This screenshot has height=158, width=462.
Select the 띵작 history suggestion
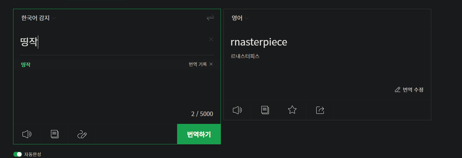[x=26, y=65]
